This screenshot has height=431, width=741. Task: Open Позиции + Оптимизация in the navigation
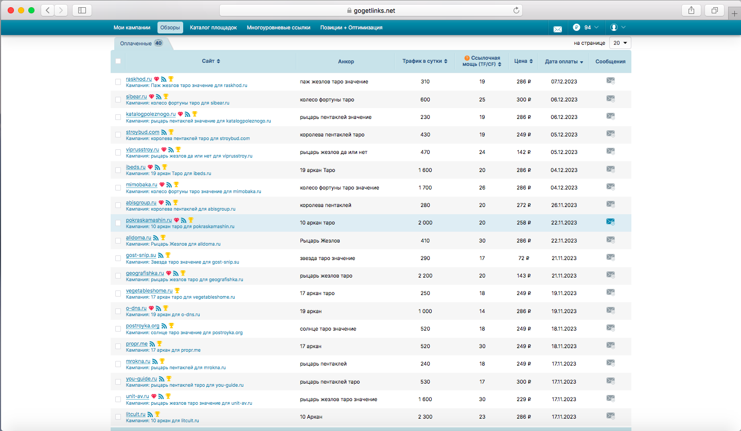pos(351,27)
